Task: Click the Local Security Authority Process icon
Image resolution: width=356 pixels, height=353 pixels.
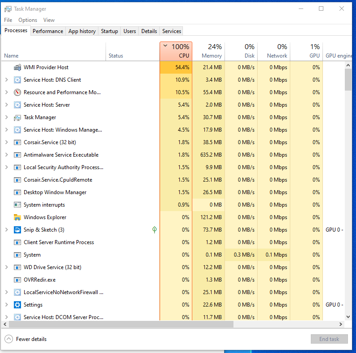Action: tap(17, 167)
